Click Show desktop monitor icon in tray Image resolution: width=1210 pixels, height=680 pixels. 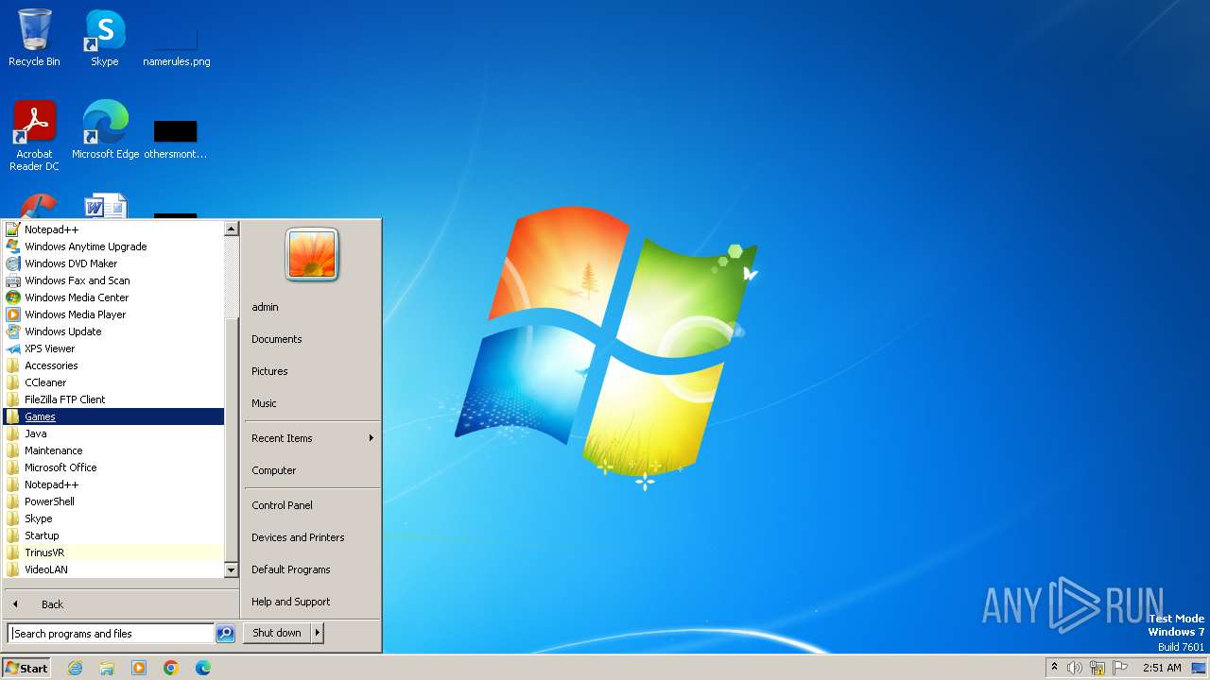coord(1199,668)
